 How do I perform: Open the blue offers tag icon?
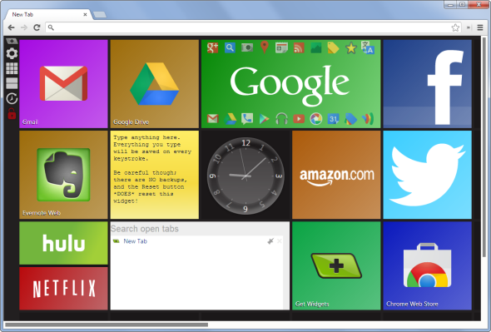350,119
